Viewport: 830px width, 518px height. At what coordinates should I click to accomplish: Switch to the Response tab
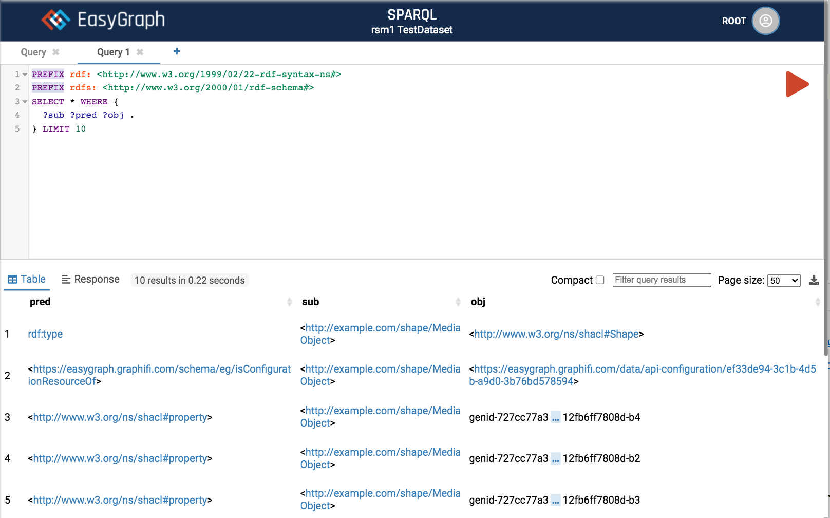[x=91, y=279]
